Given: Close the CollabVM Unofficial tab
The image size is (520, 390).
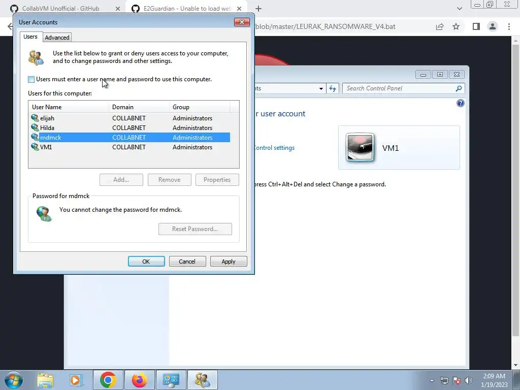Looking at the screenshot, I should pyautogui.click(x=118, y=9).
